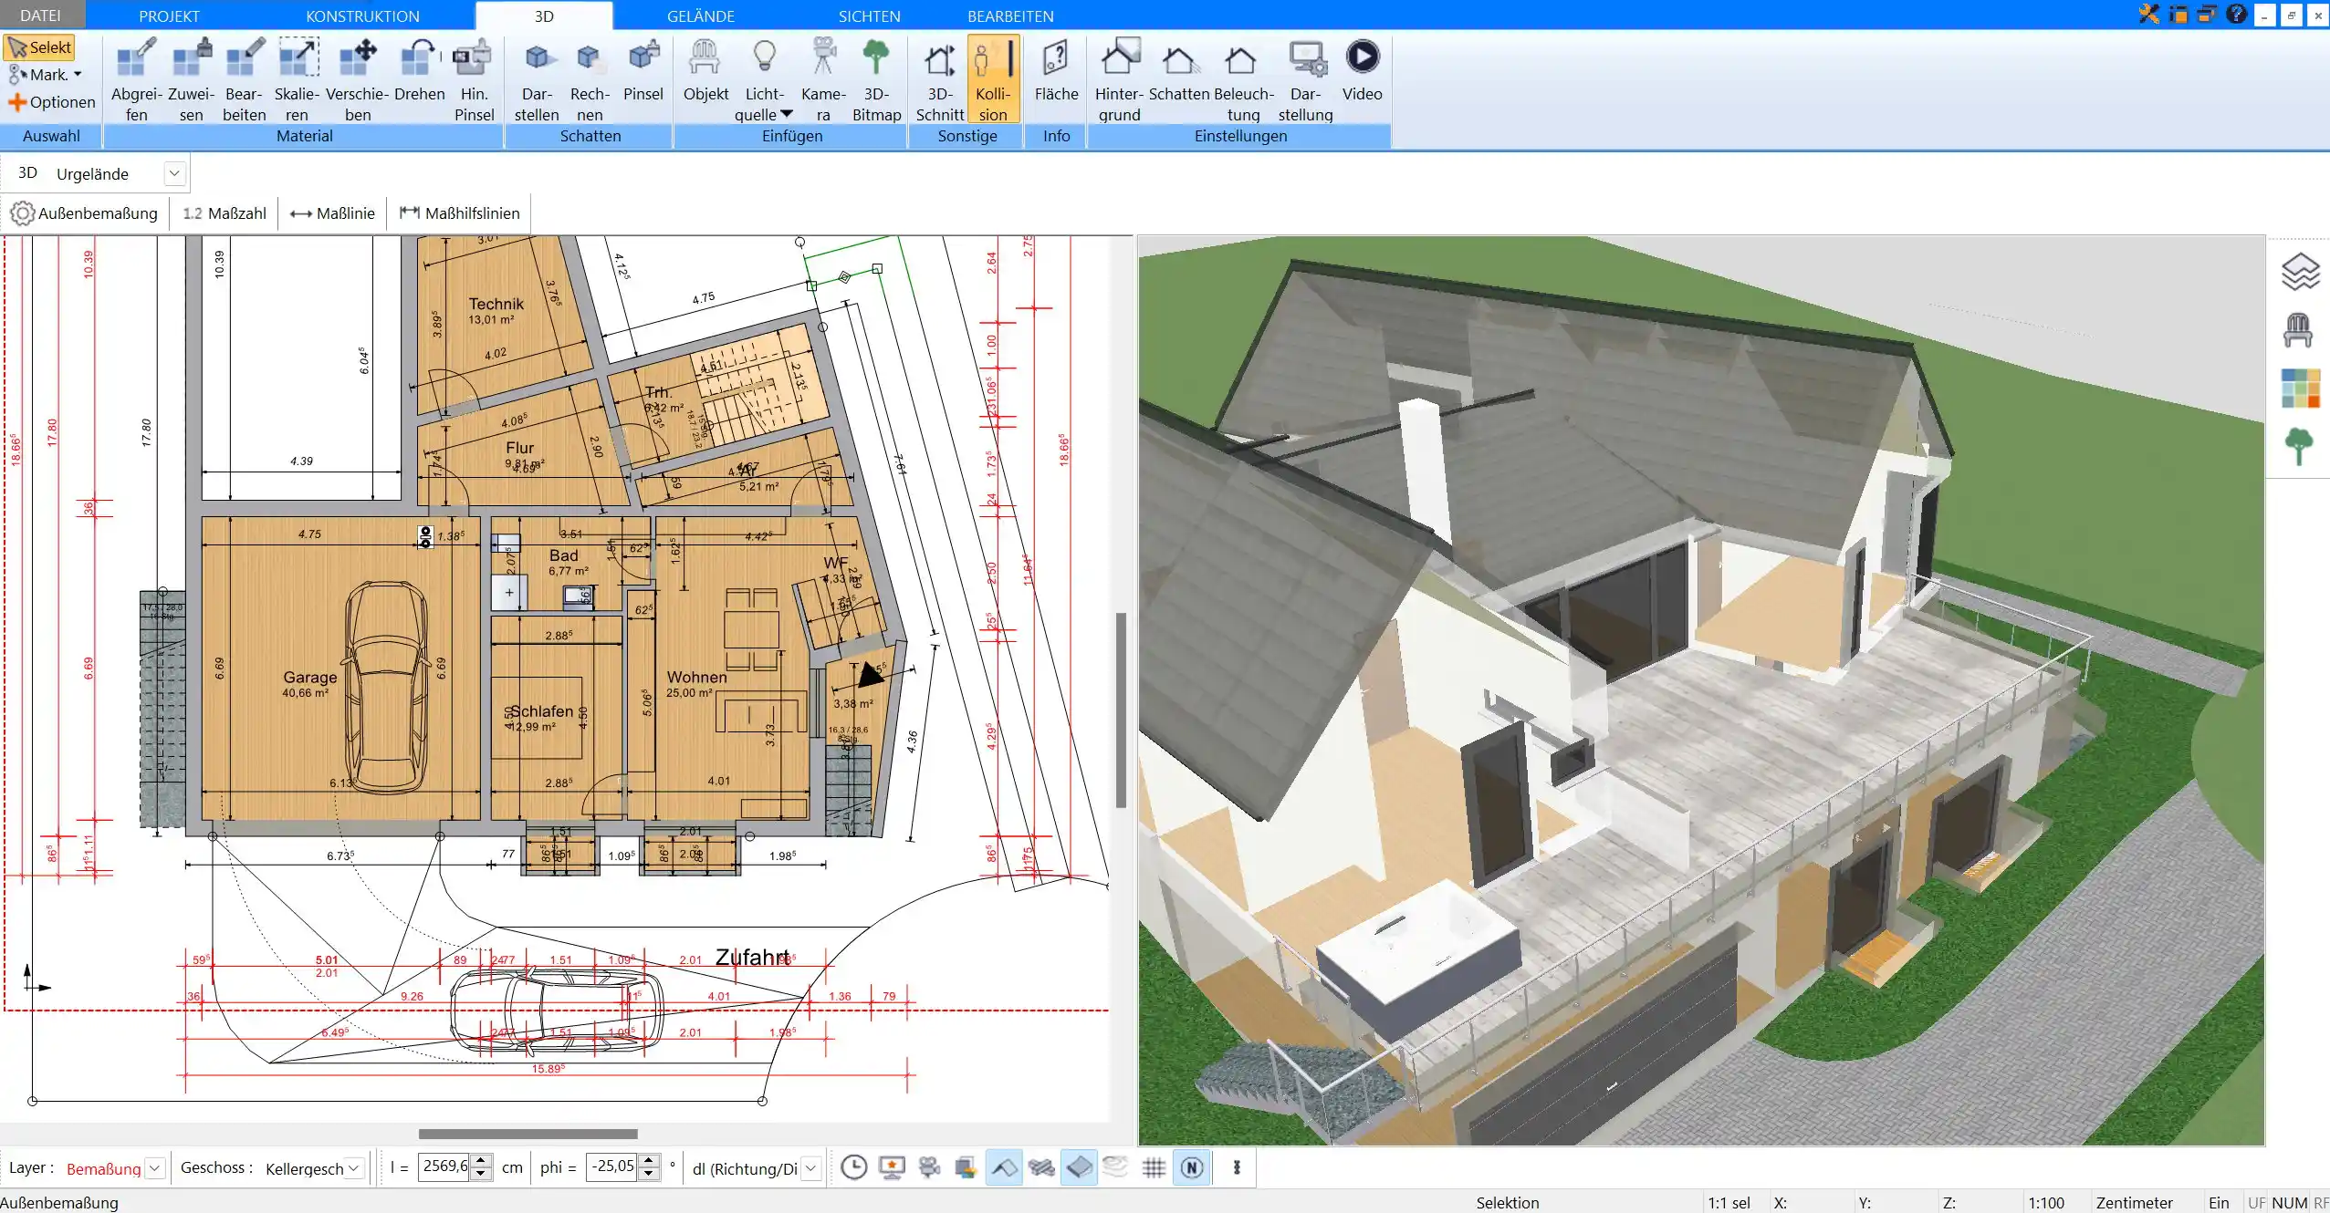This screenshot has height=1213, width=2330.
Task: Open the Bearbeiten material editor
Action: point(245,80)
